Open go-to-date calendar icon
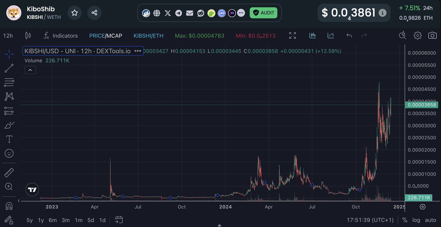 coord(119,220)
